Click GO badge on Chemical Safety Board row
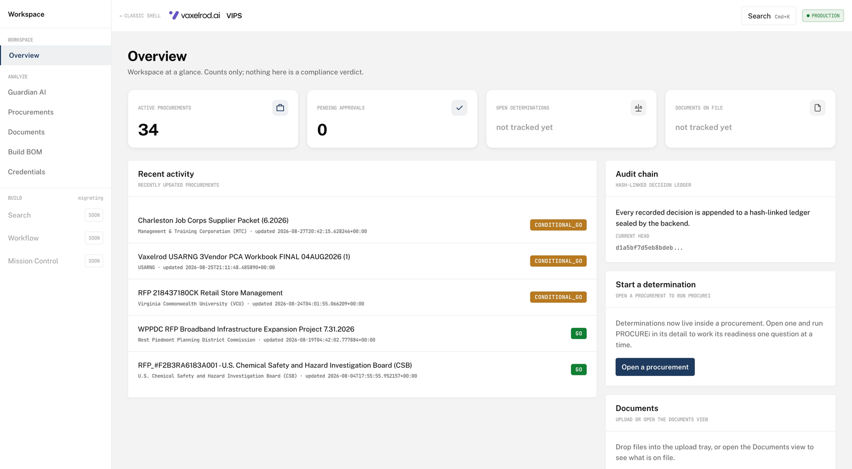This screenshot has width=852, height=469. coord(578,369)
